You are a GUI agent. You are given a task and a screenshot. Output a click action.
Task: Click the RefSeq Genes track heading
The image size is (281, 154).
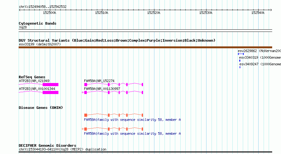click(x=32, y=77)
